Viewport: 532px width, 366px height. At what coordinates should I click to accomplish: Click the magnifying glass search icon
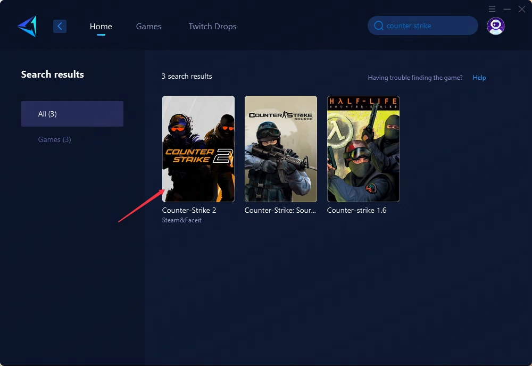pos(379,26)
